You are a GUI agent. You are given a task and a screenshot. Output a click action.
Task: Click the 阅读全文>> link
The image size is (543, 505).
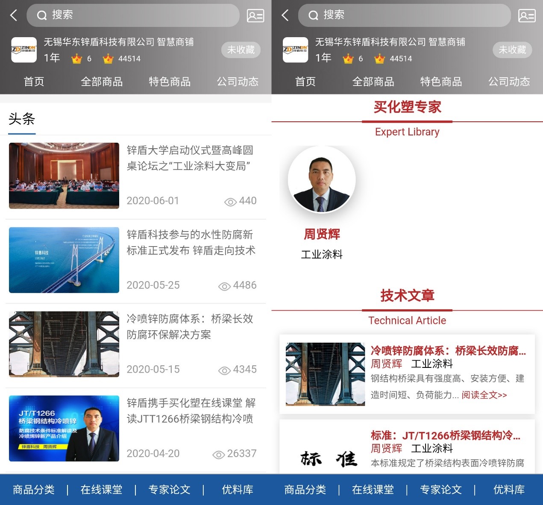[x=484, y=395]
